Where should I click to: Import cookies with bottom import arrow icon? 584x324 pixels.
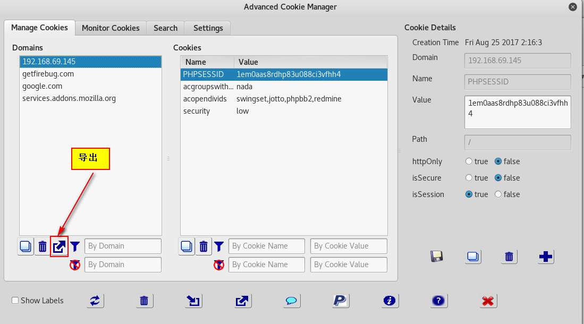(193, 301)
